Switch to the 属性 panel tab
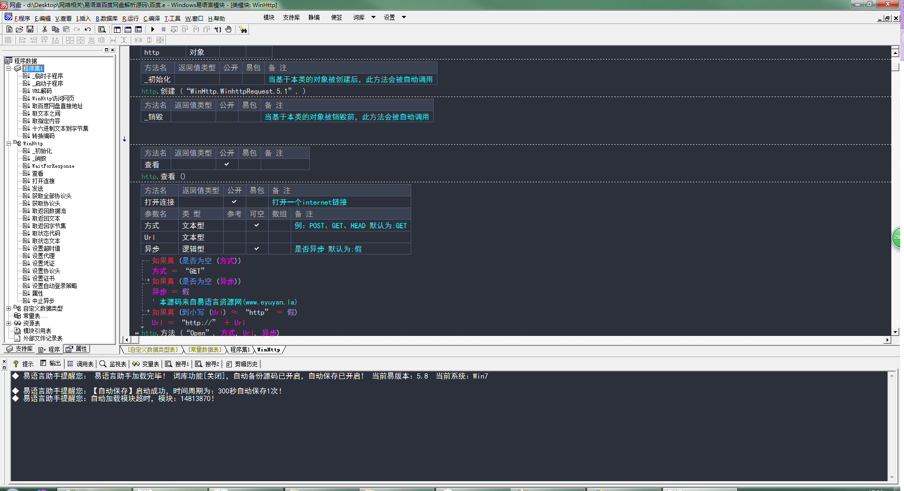904x491 pixels. (76, 349)
